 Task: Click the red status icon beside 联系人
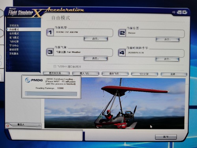[8, 126]
